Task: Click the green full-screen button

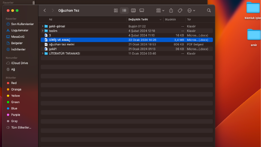Action: point(17,11)
